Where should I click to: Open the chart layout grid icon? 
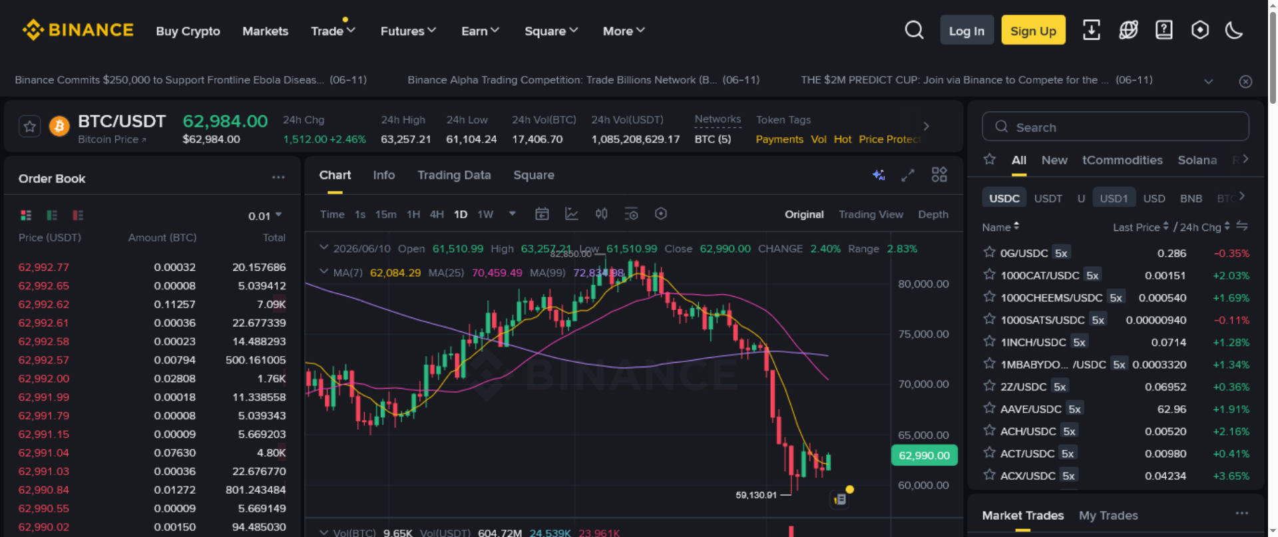939,175
